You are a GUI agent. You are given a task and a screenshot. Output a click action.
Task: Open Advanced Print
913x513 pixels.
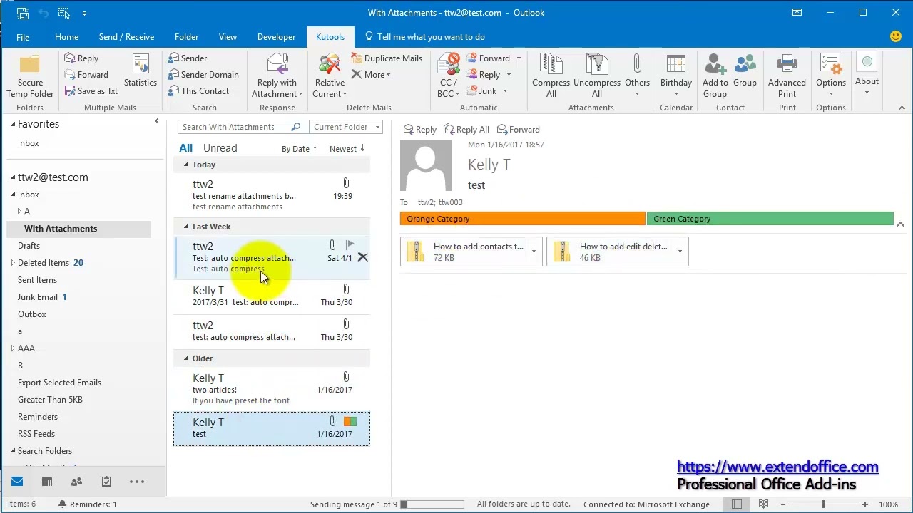[x=787, y=76]
